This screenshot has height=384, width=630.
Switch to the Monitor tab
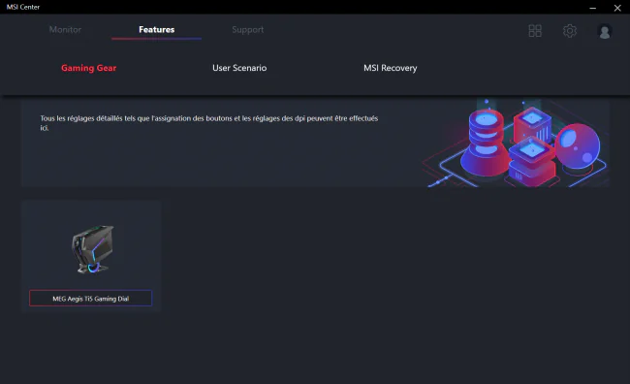click(65, 30)
